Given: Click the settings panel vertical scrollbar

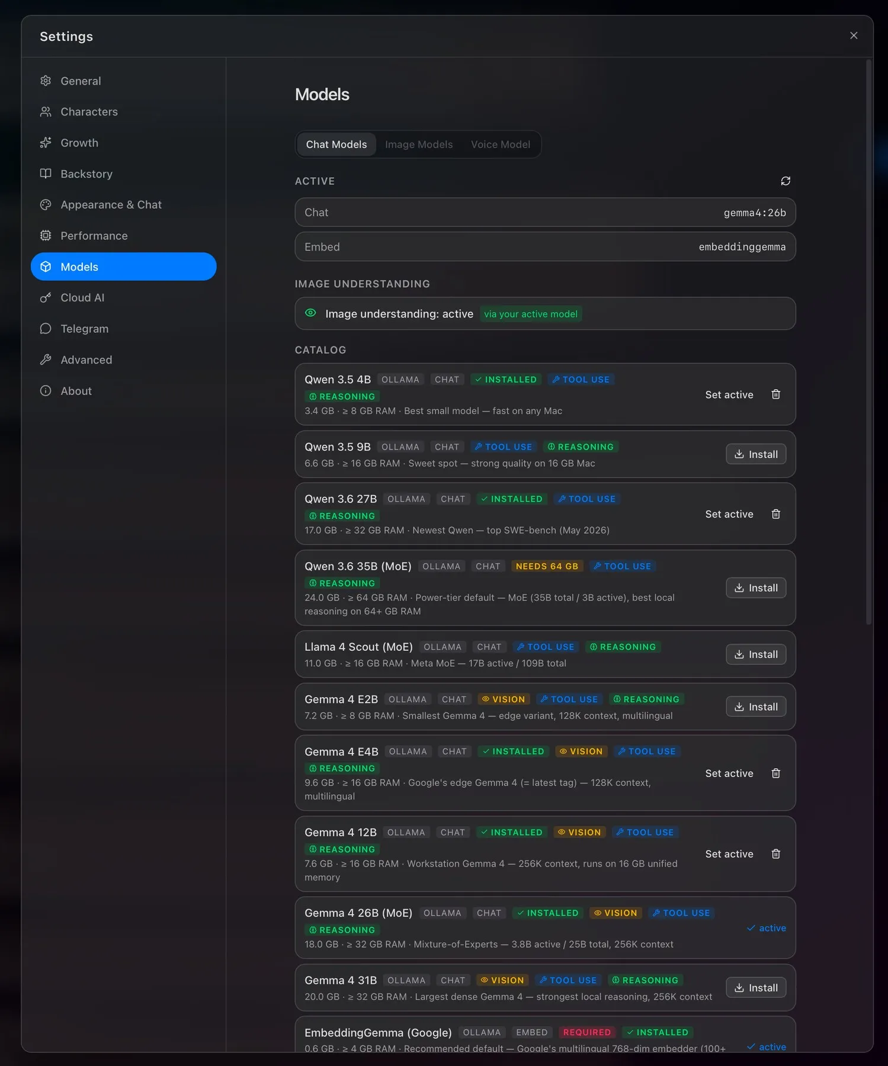Looking at the screenshot, I should pyautogui.click(x=868, y=342).
